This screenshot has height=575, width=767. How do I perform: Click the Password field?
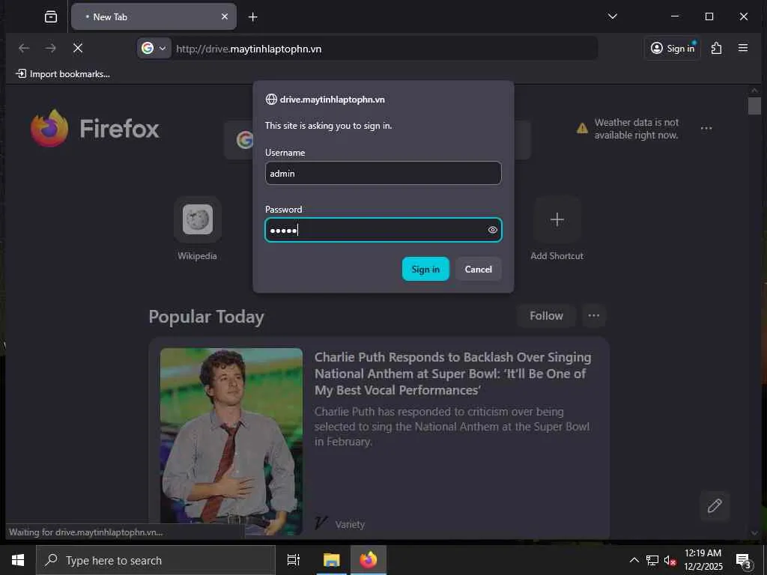tap(383, 230)
